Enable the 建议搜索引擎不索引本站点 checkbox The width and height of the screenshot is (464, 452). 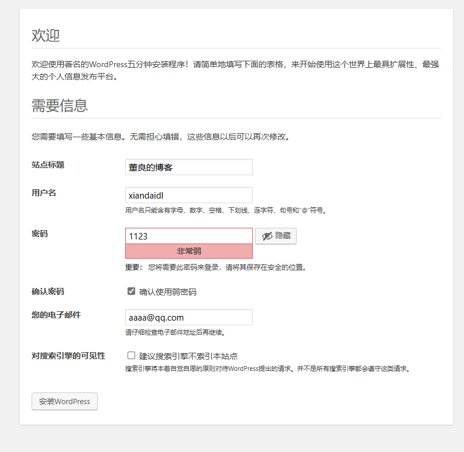[132, 355]
